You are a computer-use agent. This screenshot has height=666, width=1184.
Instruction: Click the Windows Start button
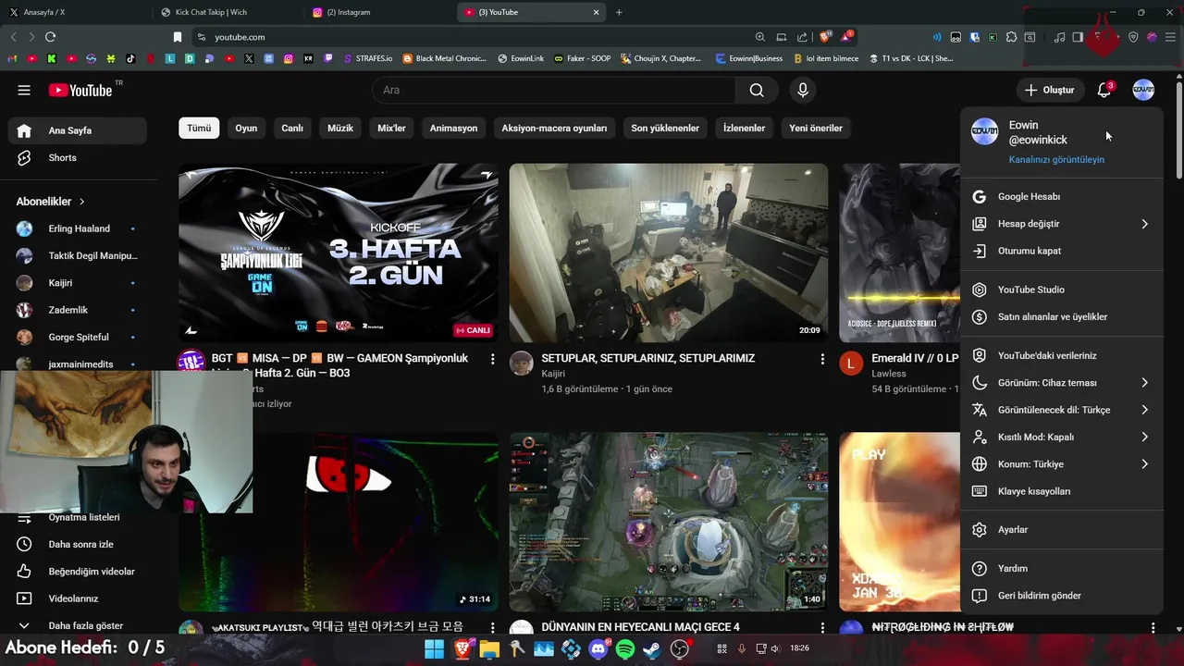point(434,649)
